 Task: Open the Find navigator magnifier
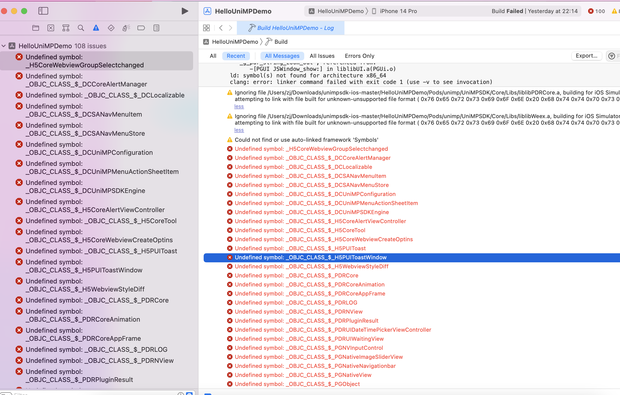(81, 28)
